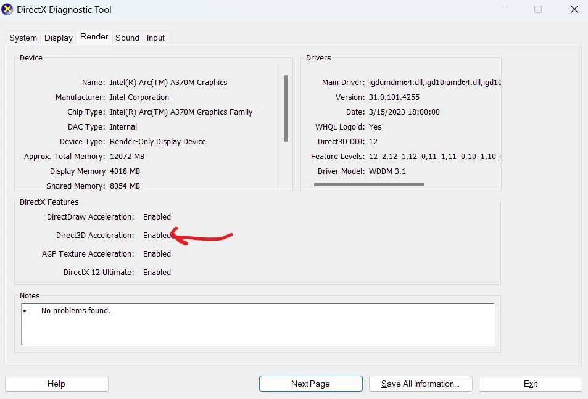This screenshot has height=399, width=588.
Task: Click the Display Memory value 4018 MB
Action: coord(125,171)
